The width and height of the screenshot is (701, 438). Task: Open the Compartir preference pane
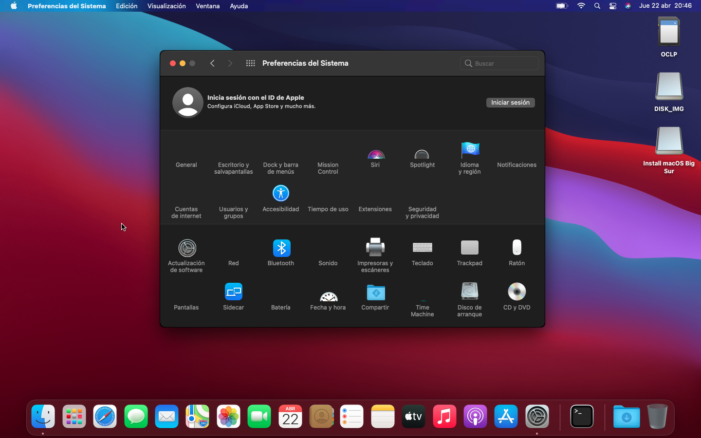(x=375, y=293)
